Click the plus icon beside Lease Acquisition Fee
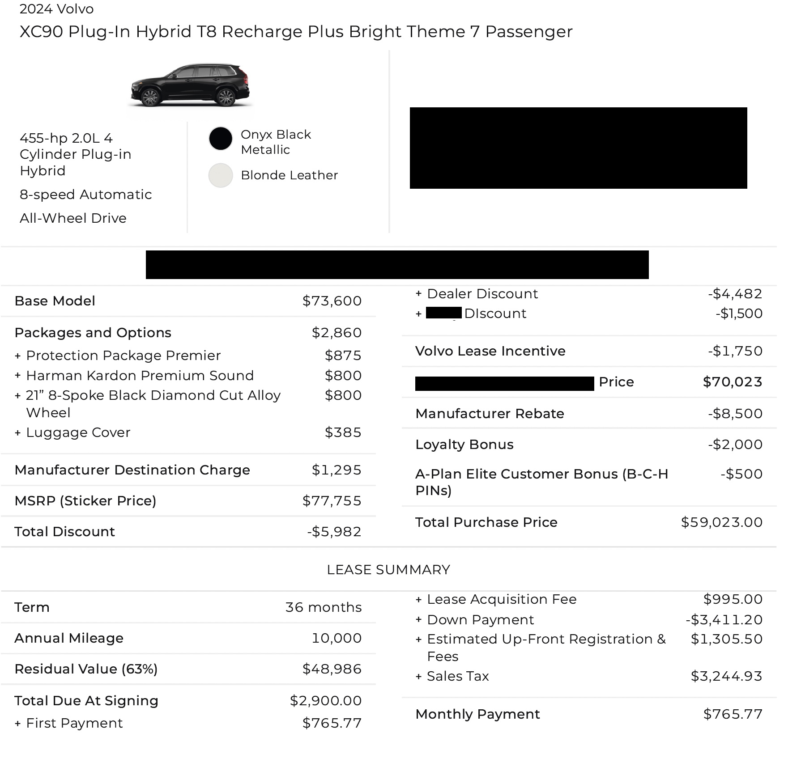This screenshot has width=801, height=771. [x=419, y=600]
